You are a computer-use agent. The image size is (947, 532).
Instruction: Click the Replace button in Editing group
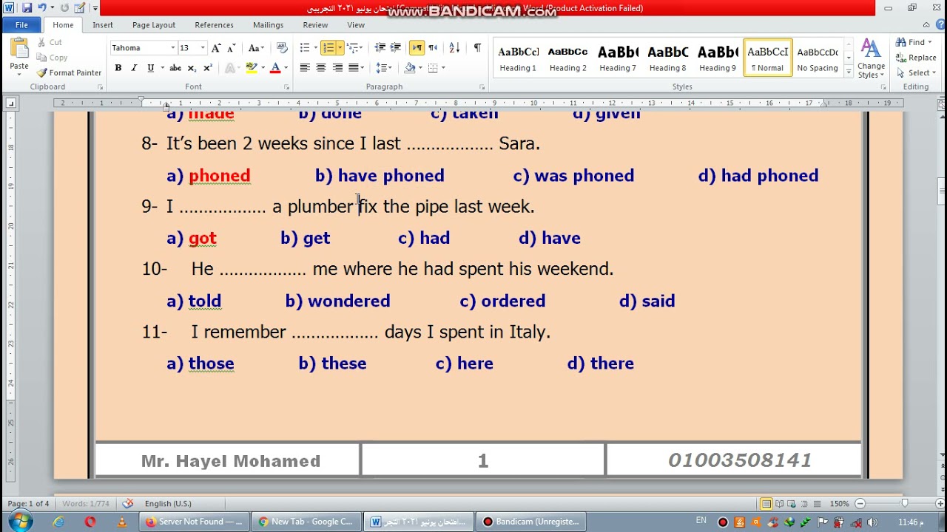pos(916,58)
